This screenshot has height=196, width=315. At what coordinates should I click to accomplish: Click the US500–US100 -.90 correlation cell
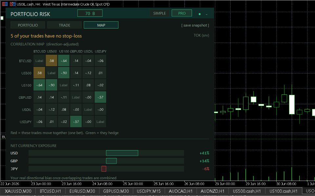64,73
